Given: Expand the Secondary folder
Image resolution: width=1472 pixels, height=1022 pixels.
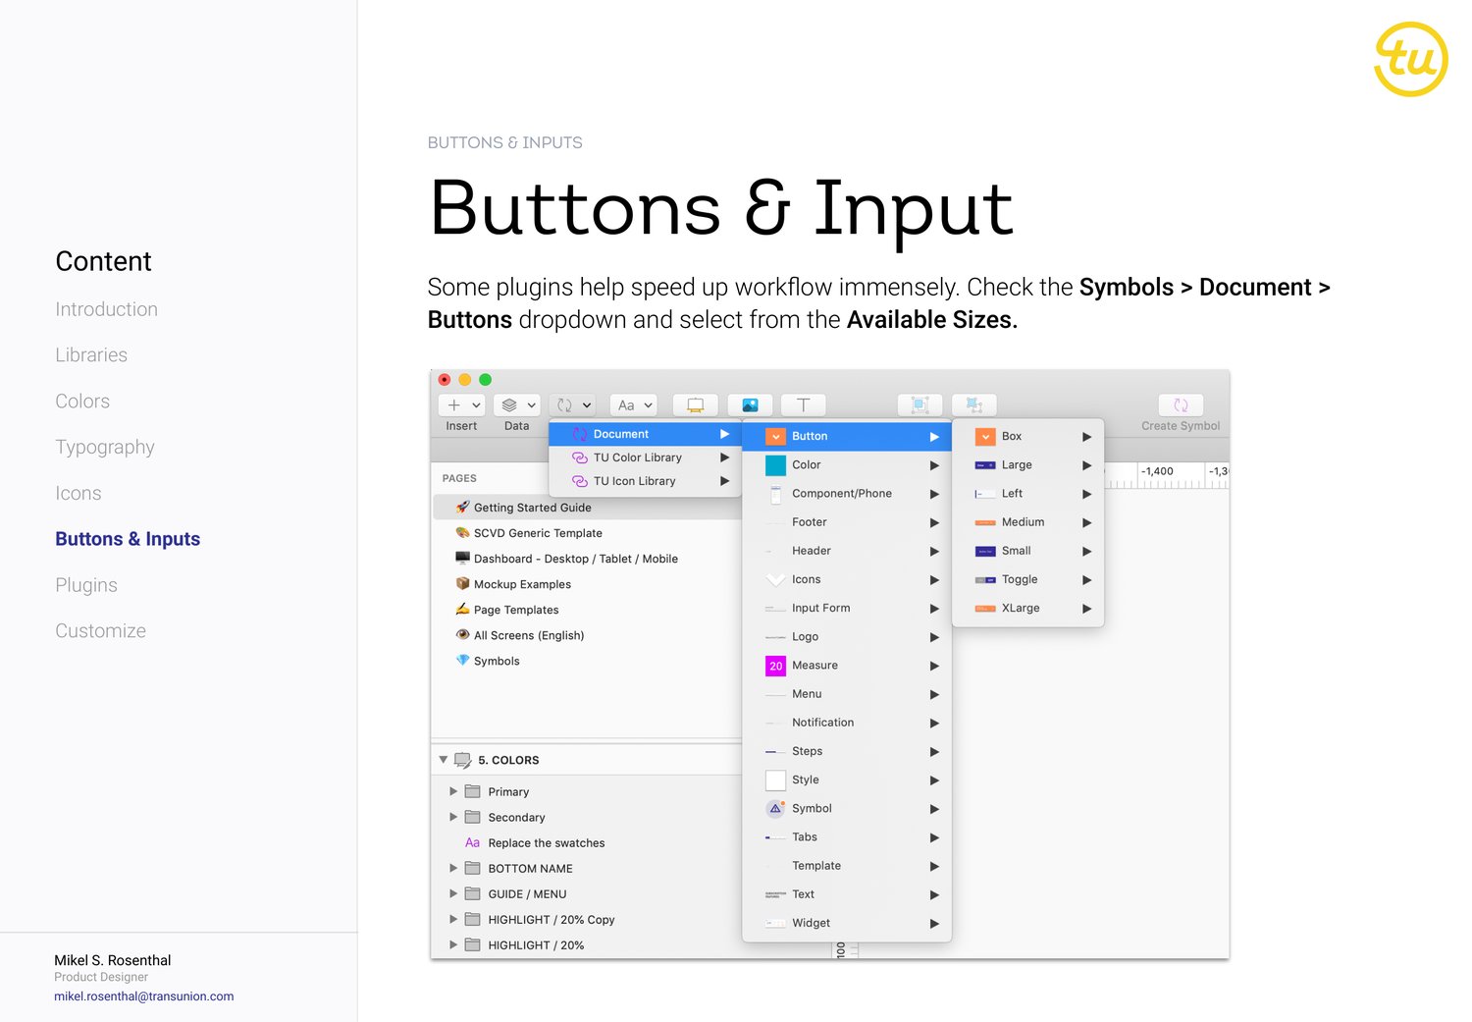Looking at the screenshot, I should coord(453,817).
